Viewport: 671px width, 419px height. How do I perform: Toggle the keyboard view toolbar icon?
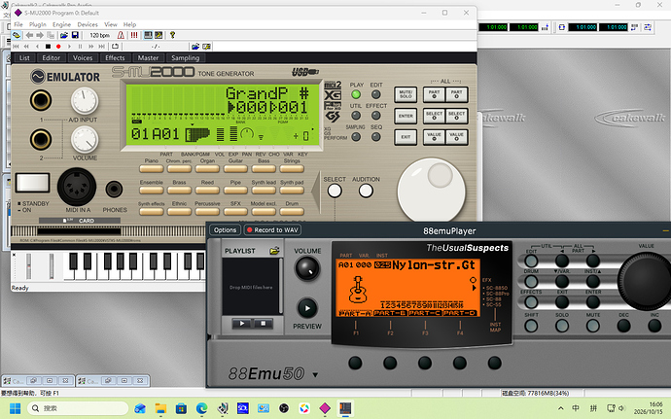(x=148, y=35)
